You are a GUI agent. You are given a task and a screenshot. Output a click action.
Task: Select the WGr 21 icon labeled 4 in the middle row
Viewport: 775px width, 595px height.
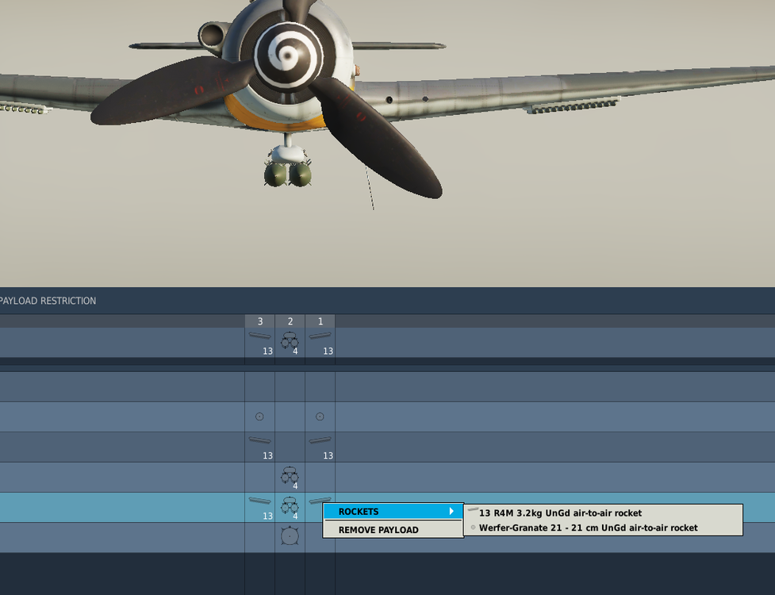click(290, 476)
